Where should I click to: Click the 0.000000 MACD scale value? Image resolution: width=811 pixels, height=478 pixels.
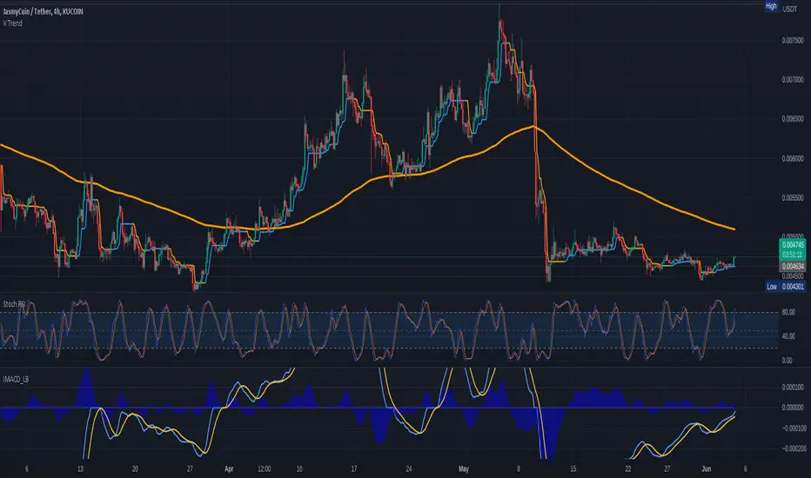click(x=793, y=408)
